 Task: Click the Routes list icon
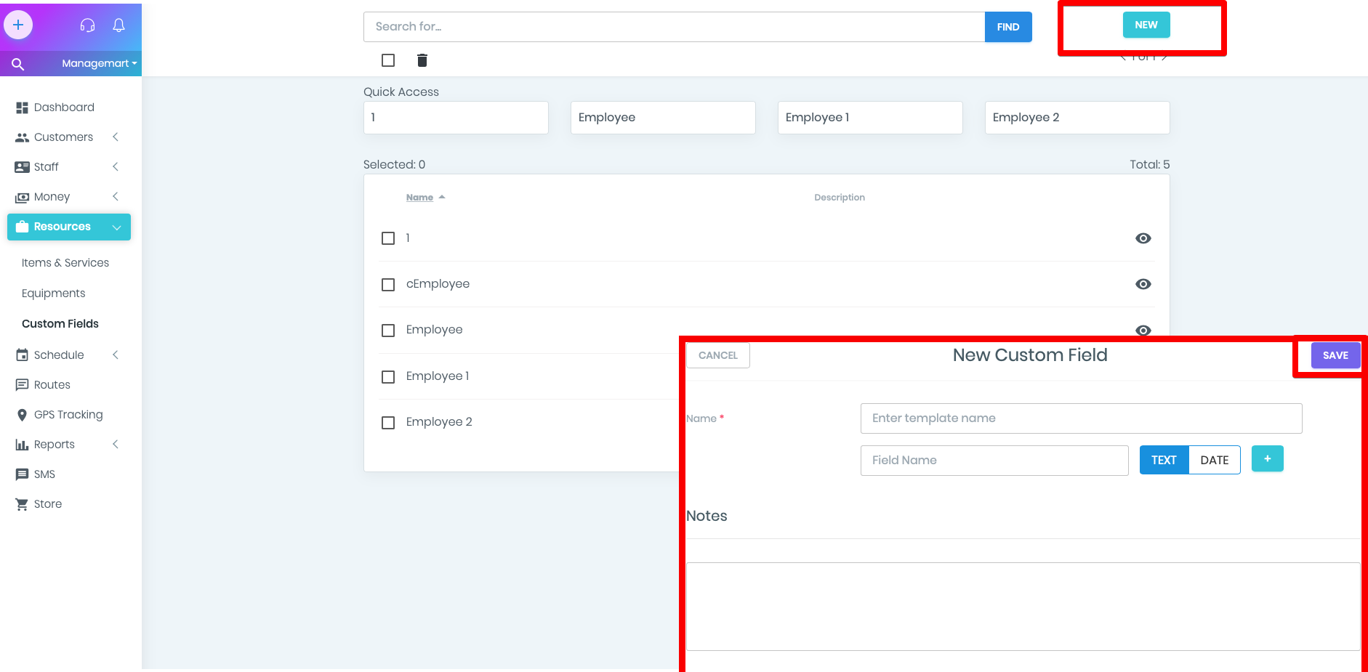[x=22, y=385]
